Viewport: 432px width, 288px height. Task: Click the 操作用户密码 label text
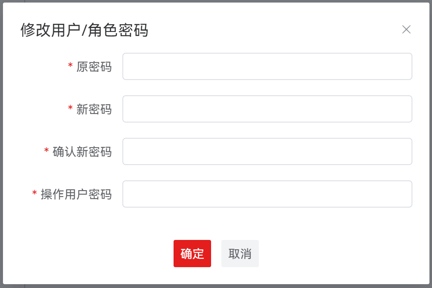(76, 194)
